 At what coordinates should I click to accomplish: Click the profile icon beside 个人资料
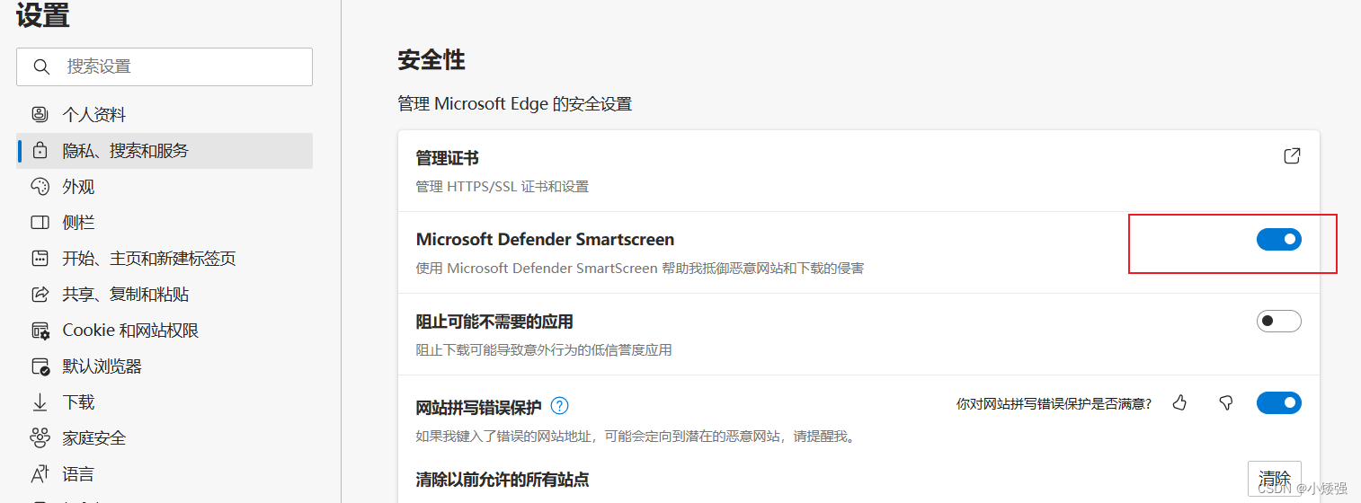point(40,115)
